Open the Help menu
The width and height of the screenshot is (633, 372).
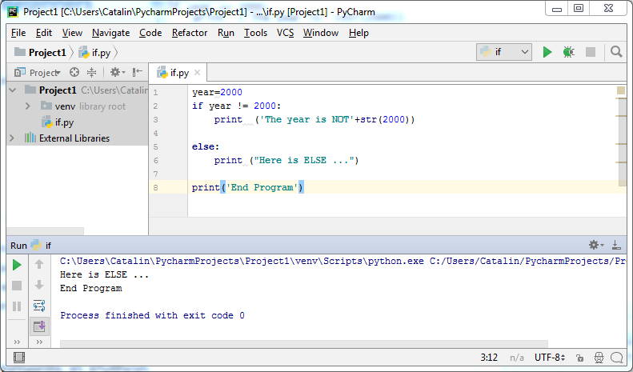[359, 33]
